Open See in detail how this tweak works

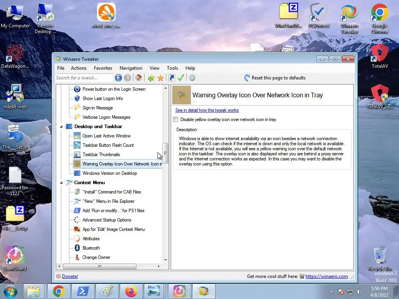click(207, 110)
